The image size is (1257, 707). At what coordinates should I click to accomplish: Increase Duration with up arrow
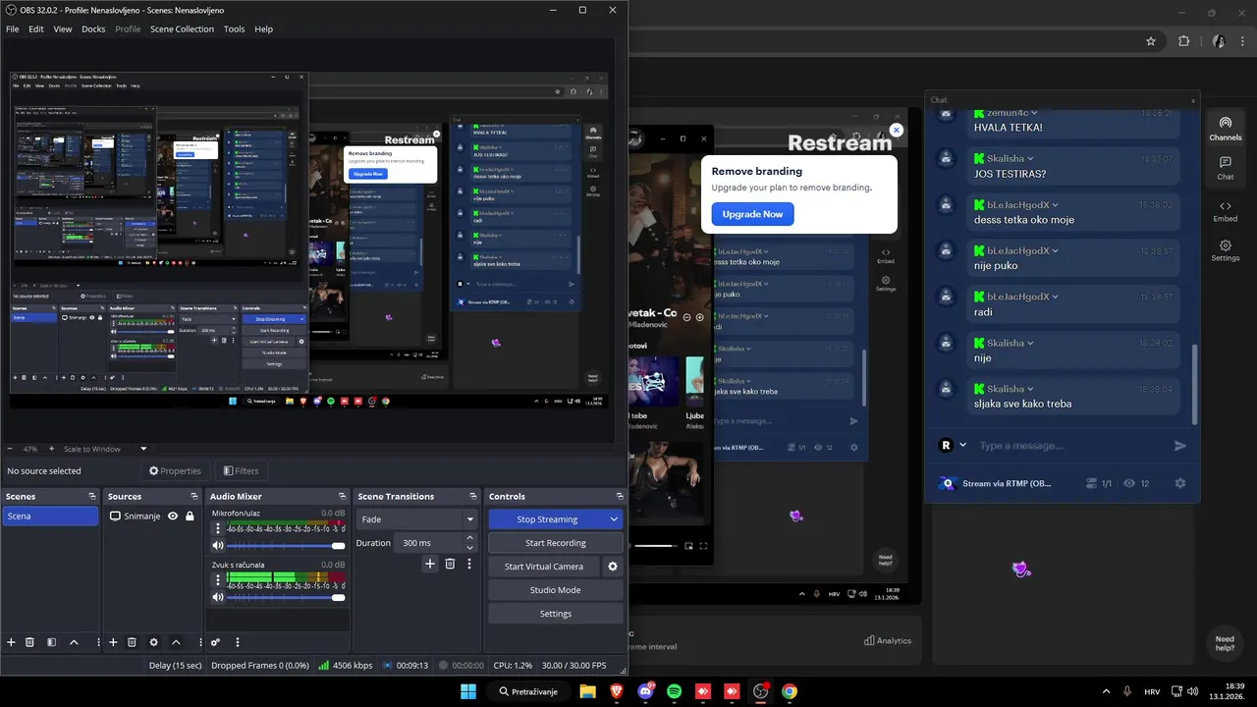(x=469, y=538)
